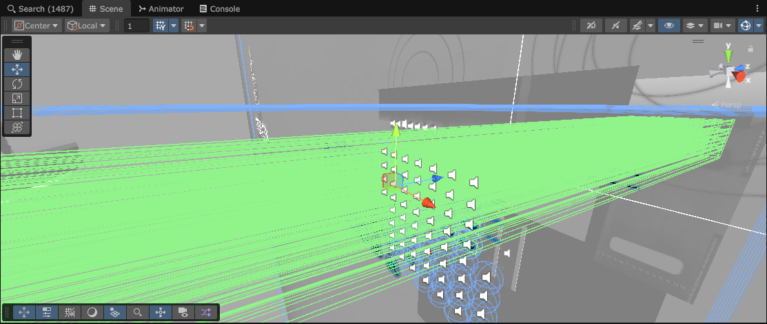Toggle the Draw Modes overlay button

tap(92, 312)
